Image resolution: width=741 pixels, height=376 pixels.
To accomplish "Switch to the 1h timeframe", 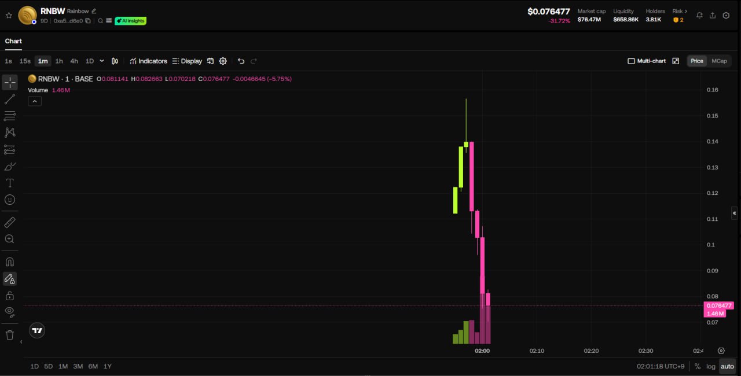I will coord(59,61).
